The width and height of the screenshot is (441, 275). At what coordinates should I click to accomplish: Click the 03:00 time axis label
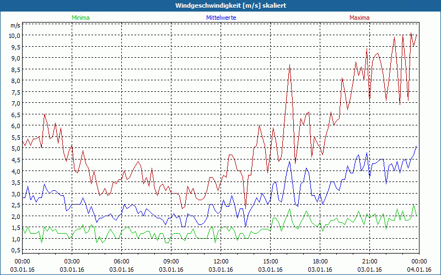click(72, 261)
